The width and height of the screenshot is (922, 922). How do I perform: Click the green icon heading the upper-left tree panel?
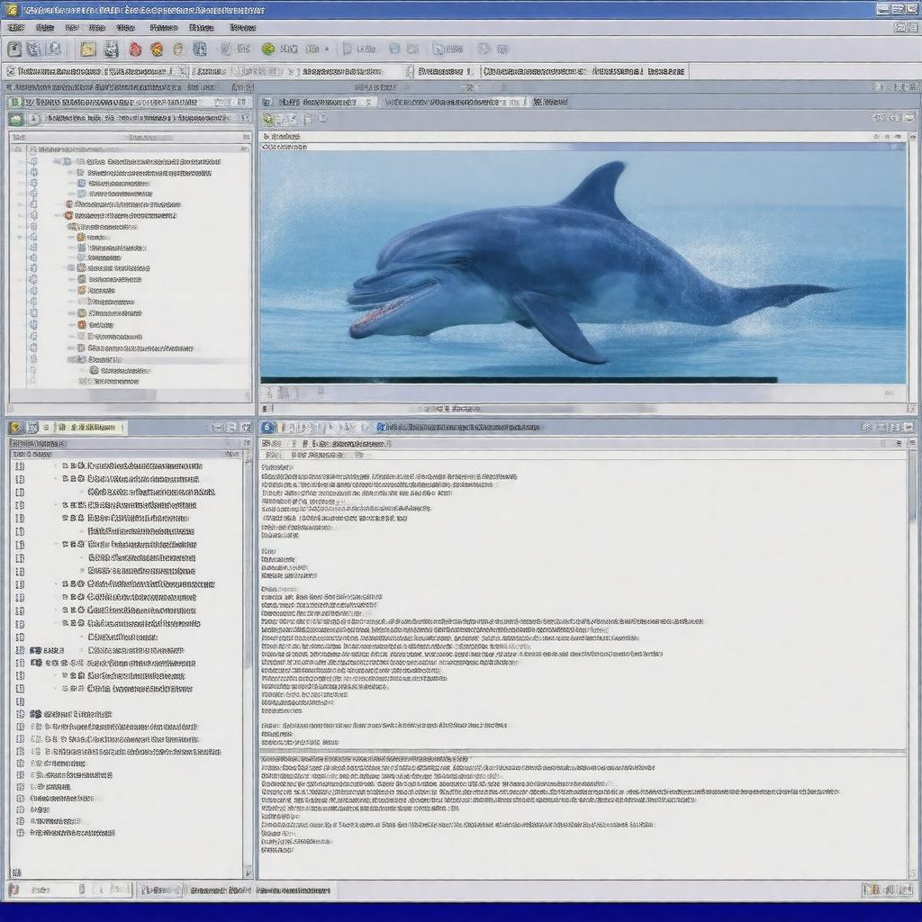(x=16, y=119)
